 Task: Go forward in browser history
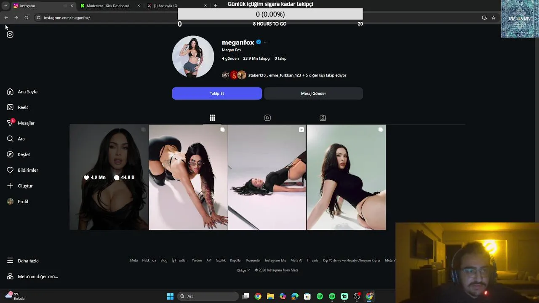point(16,18)
